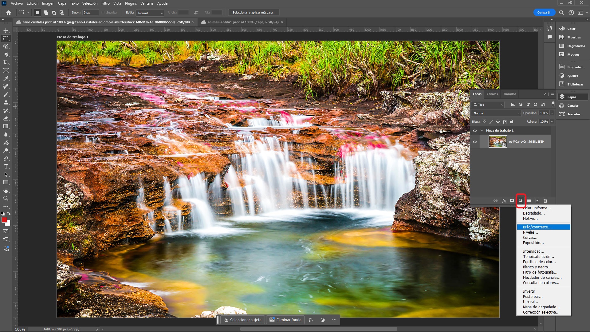Open the blend mode Normal dropdown
The width and height of the screenshot is (590, 332).
pyautogui.click(x=497, y=113)
